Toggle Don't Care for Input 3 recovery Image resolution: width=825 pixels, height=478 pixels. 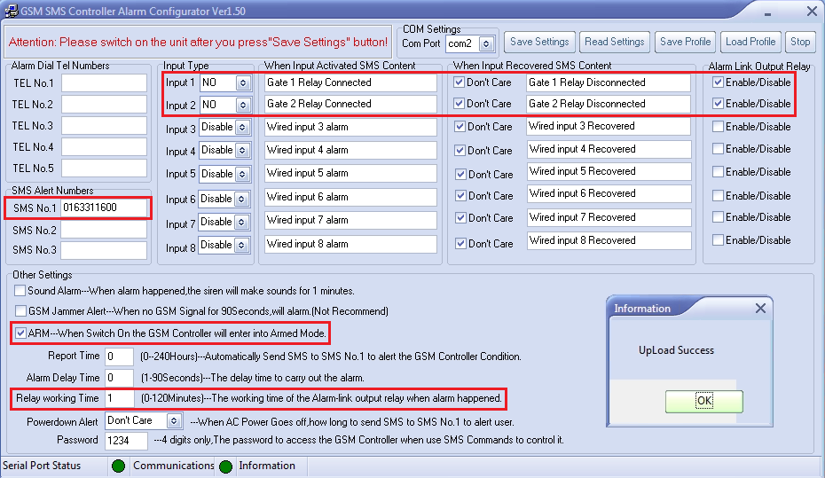coord(459,127)
